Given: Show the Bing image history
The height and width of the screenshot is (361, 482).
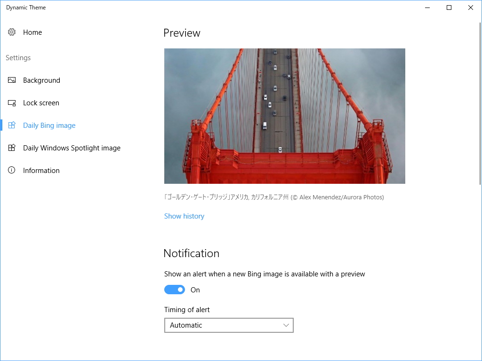Looking at the screenshot, I should pos(184,216).
